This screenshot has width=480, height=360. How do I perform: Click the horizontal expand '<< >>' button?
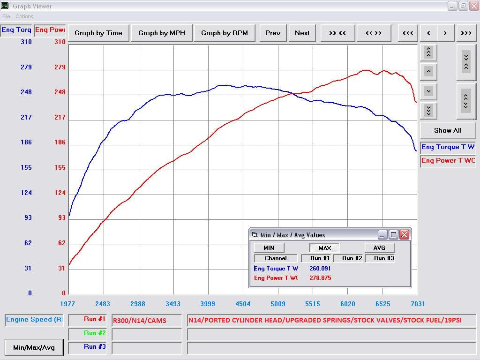pos(373,33)
